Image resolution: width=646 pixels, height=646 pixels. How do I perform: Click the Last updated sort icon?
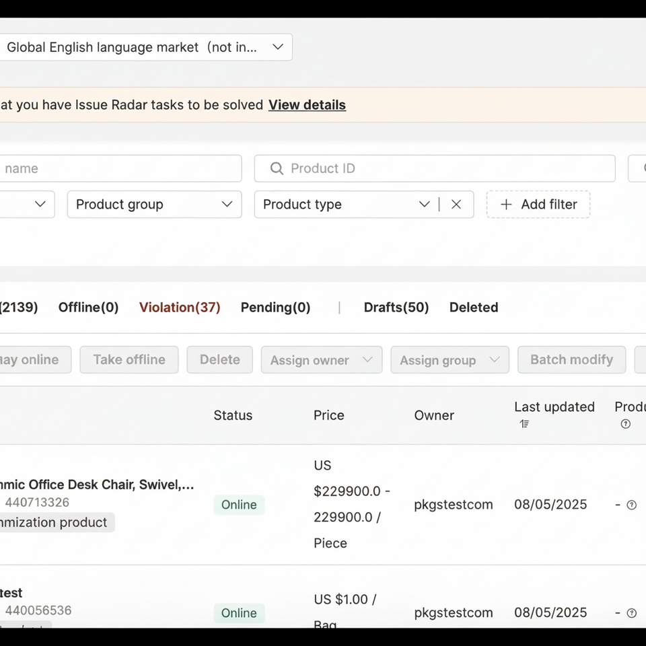[524, 424]
